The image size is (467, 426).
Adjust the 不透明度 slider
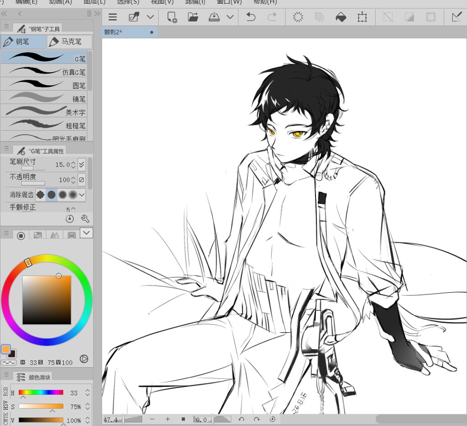[33, 184]
